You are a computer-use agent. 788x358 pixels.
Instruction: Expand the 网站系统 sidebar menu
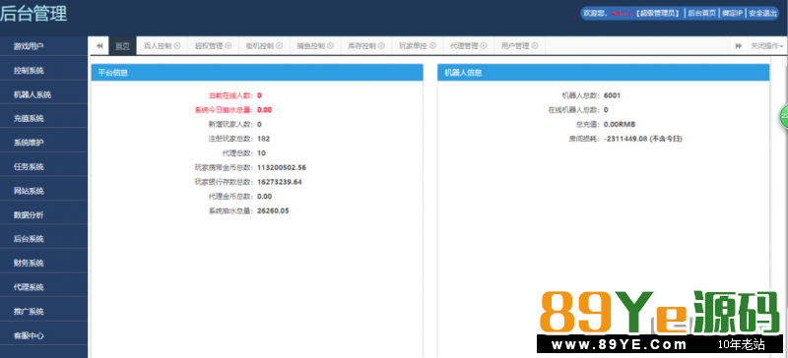tap(43, 191)
